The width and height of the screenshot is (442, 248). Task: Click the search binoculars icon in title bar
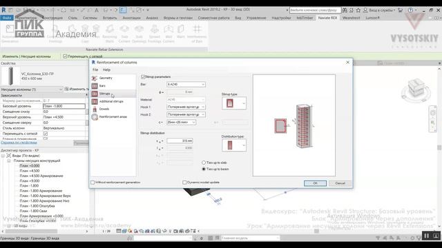click(x=345, y=10)
